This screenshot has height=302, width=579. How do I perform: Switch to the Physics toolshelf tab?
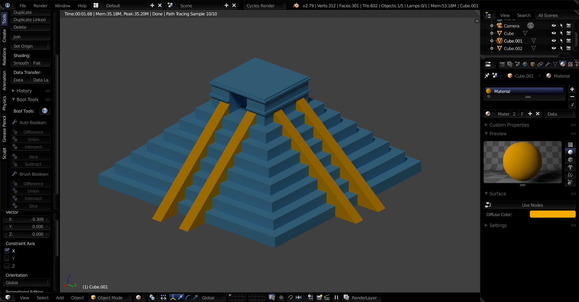tap(4, 103)
